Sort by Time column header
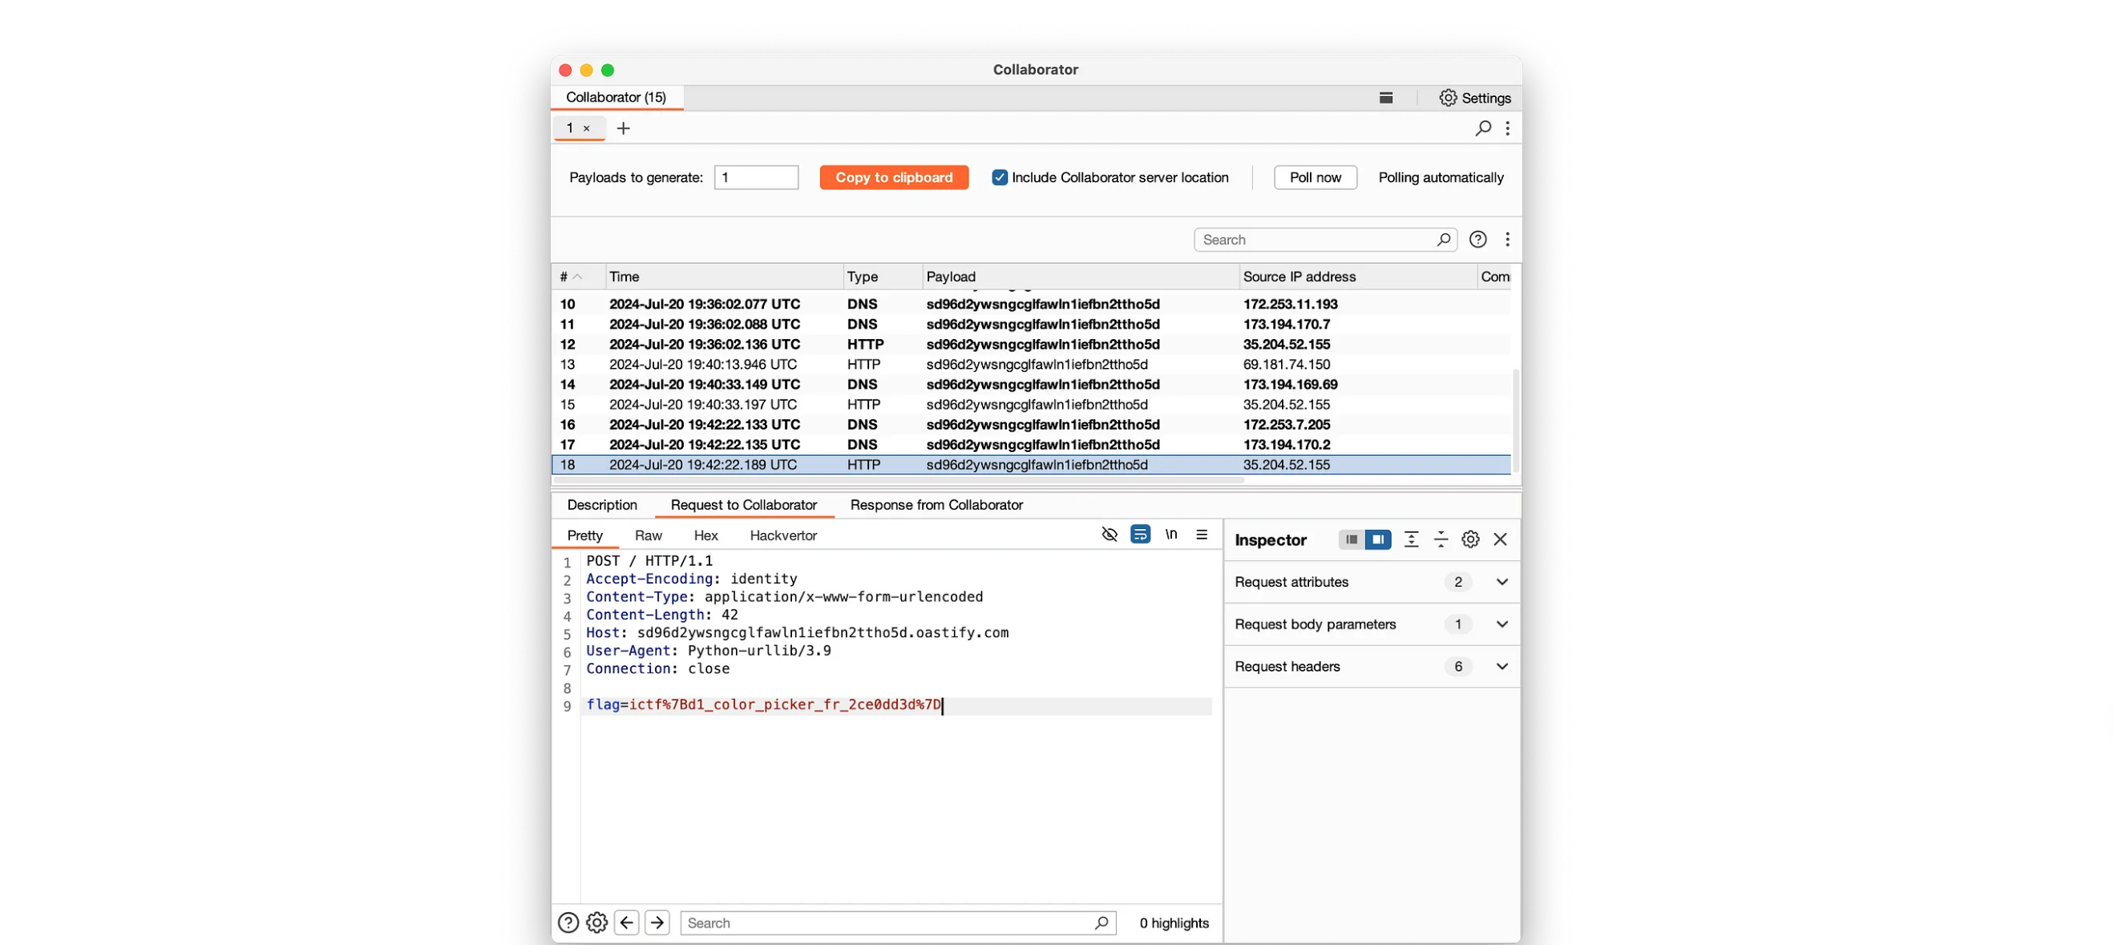Image resolution: width=2114 pixels, height=945 pixels. tap(724, 277)
